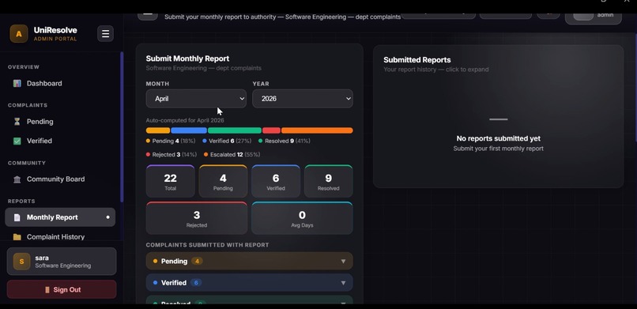
Task: Click the Verified 6 stat card
Action: (276, 181)
